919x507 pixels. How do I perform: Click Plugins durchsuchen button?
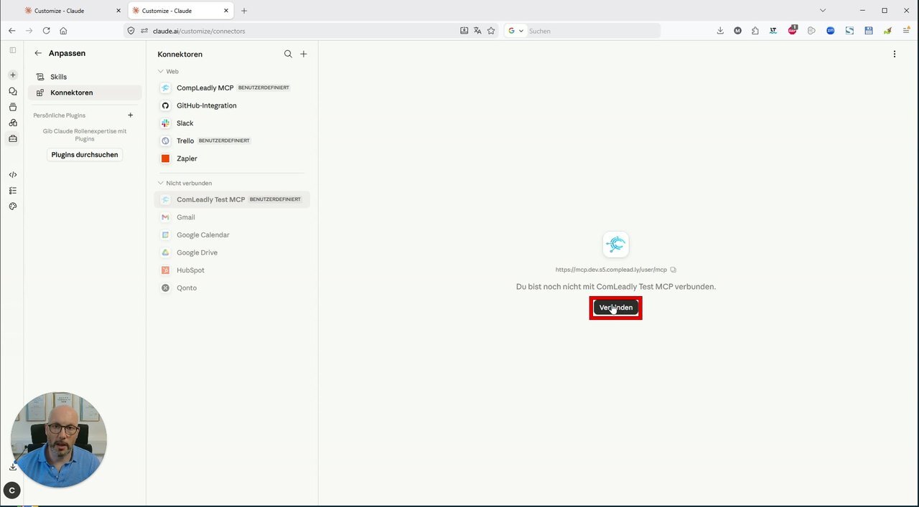point(85,154)
